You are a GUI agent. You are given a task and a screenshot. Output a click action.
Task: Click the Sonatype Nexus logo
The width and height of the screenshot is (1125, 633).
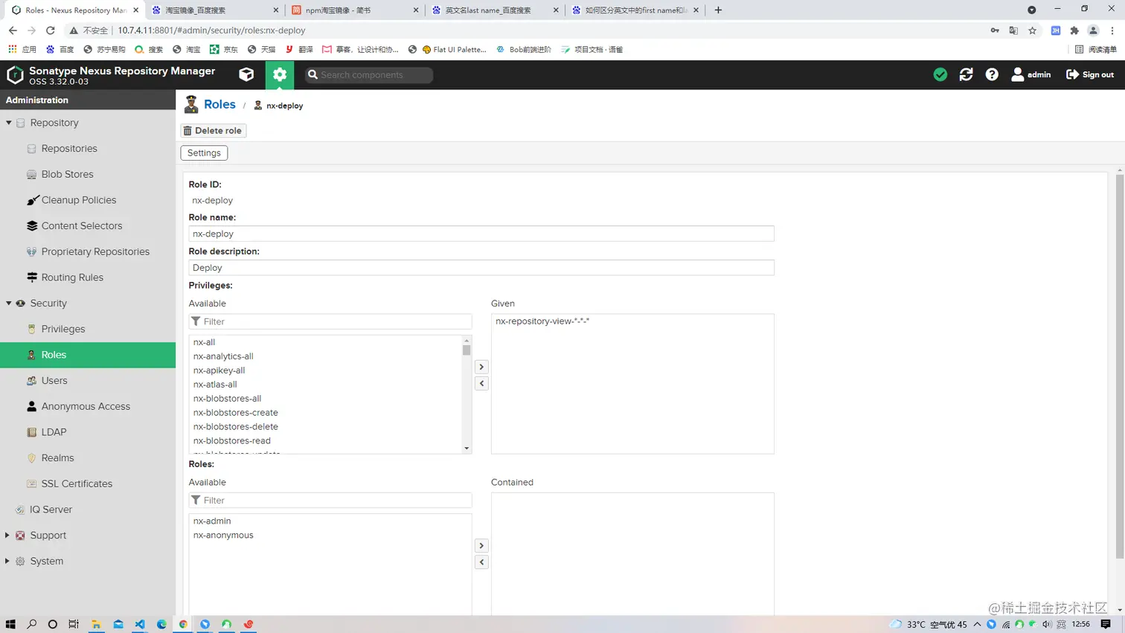(x=15, y=74)
